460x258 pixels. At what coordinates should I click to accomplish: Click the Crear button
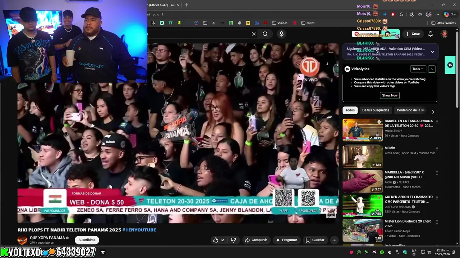[x=413, y=34]
